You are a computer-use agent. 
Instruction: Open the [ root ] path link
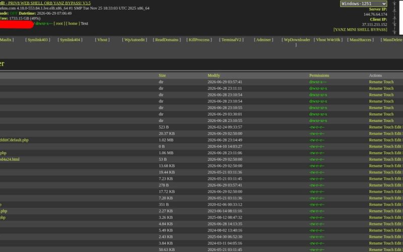coord(59,23)
